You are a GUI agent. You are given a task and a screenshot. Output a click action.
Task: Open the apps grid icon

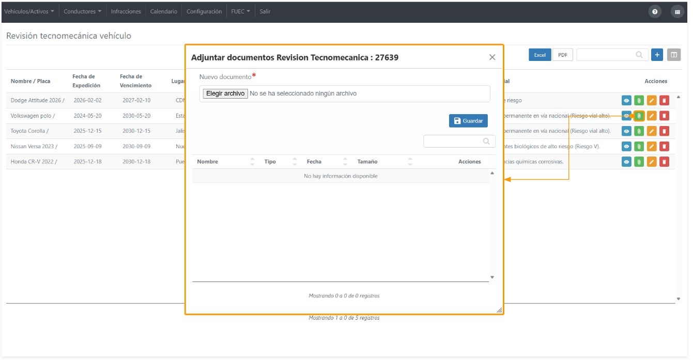[x=677, y=11]
